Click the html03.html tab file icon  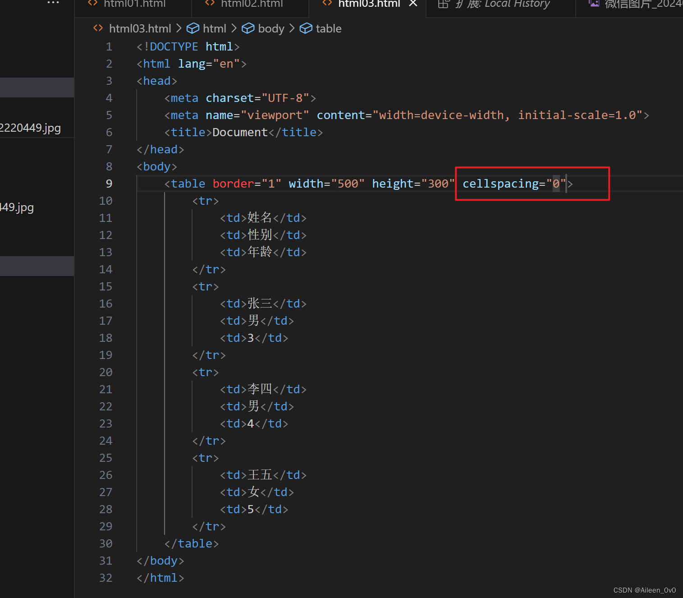pos(327,3)
